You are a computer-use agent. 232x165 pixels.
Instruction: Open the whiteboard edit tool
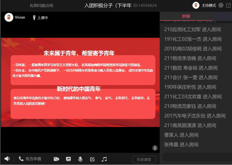(x=92, y=159)
